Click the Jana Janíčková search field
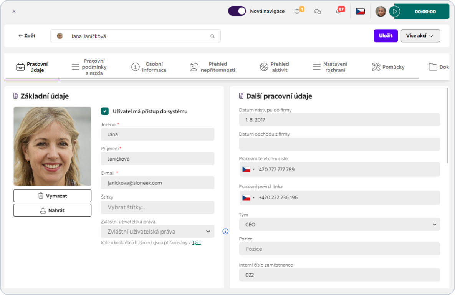The height and width of the screenshot is (295, 455). pyautogui.click(x=135, y=36)
